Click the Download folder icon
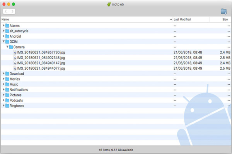 pos(7,74)
